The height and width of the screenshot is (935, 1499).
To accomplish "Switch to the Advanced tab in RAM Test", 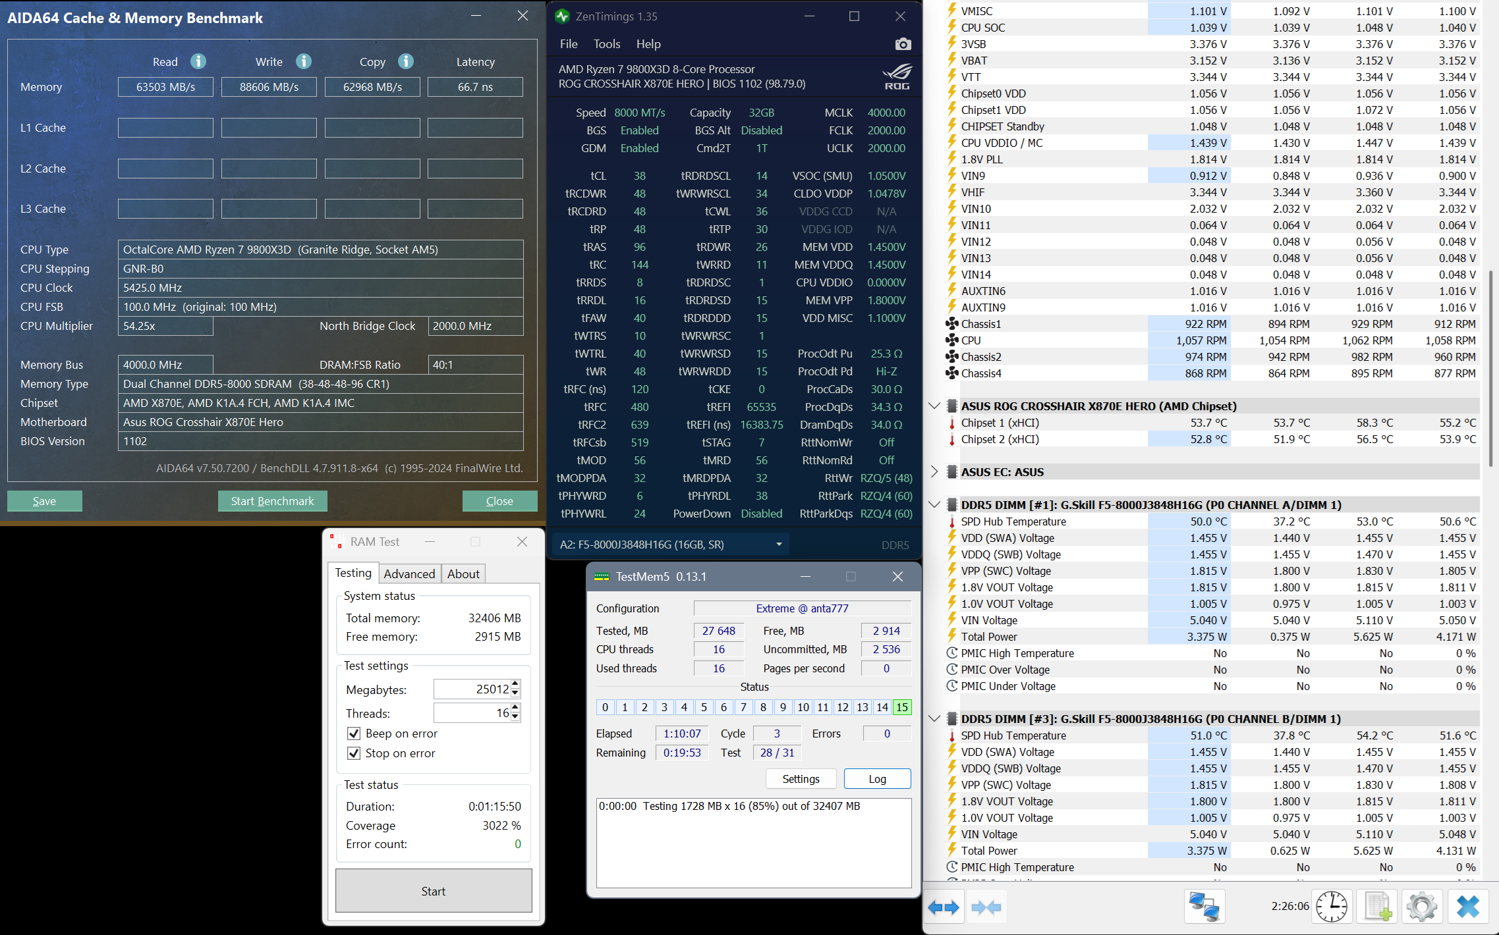I will 409,574.
